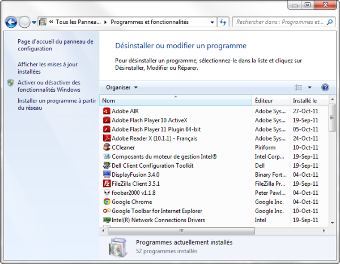
Task: Click the horizontal scrollbar thumb
Action: point(181,231)
